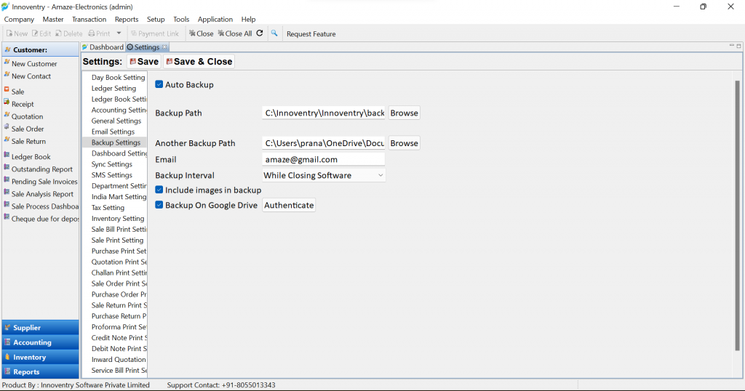Close the current tab via Close toolbar

(x=201, y=33)
